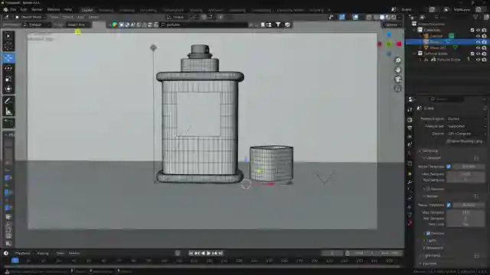Open the Render menu
This screenshot has height=275, width=490.
coord(37,10)
